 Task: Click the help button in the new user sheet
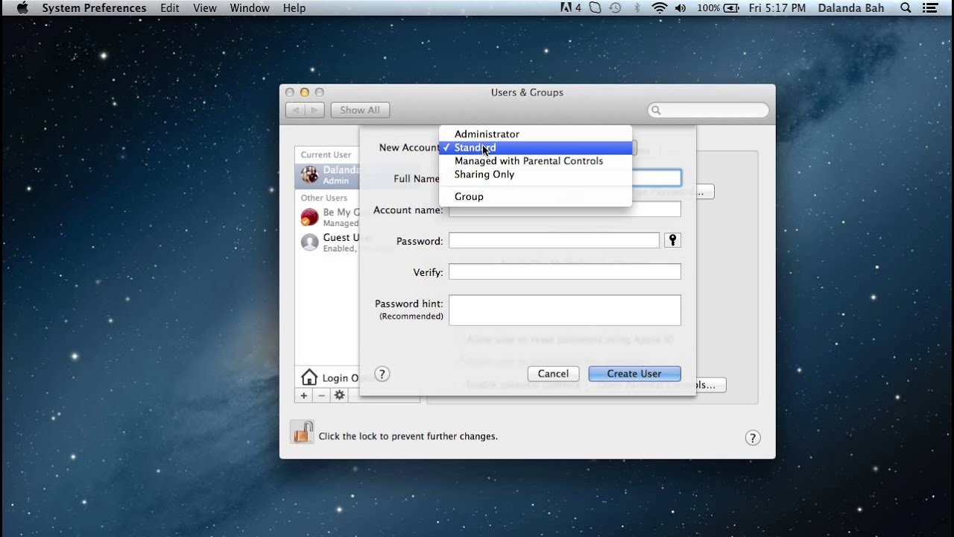382,374
